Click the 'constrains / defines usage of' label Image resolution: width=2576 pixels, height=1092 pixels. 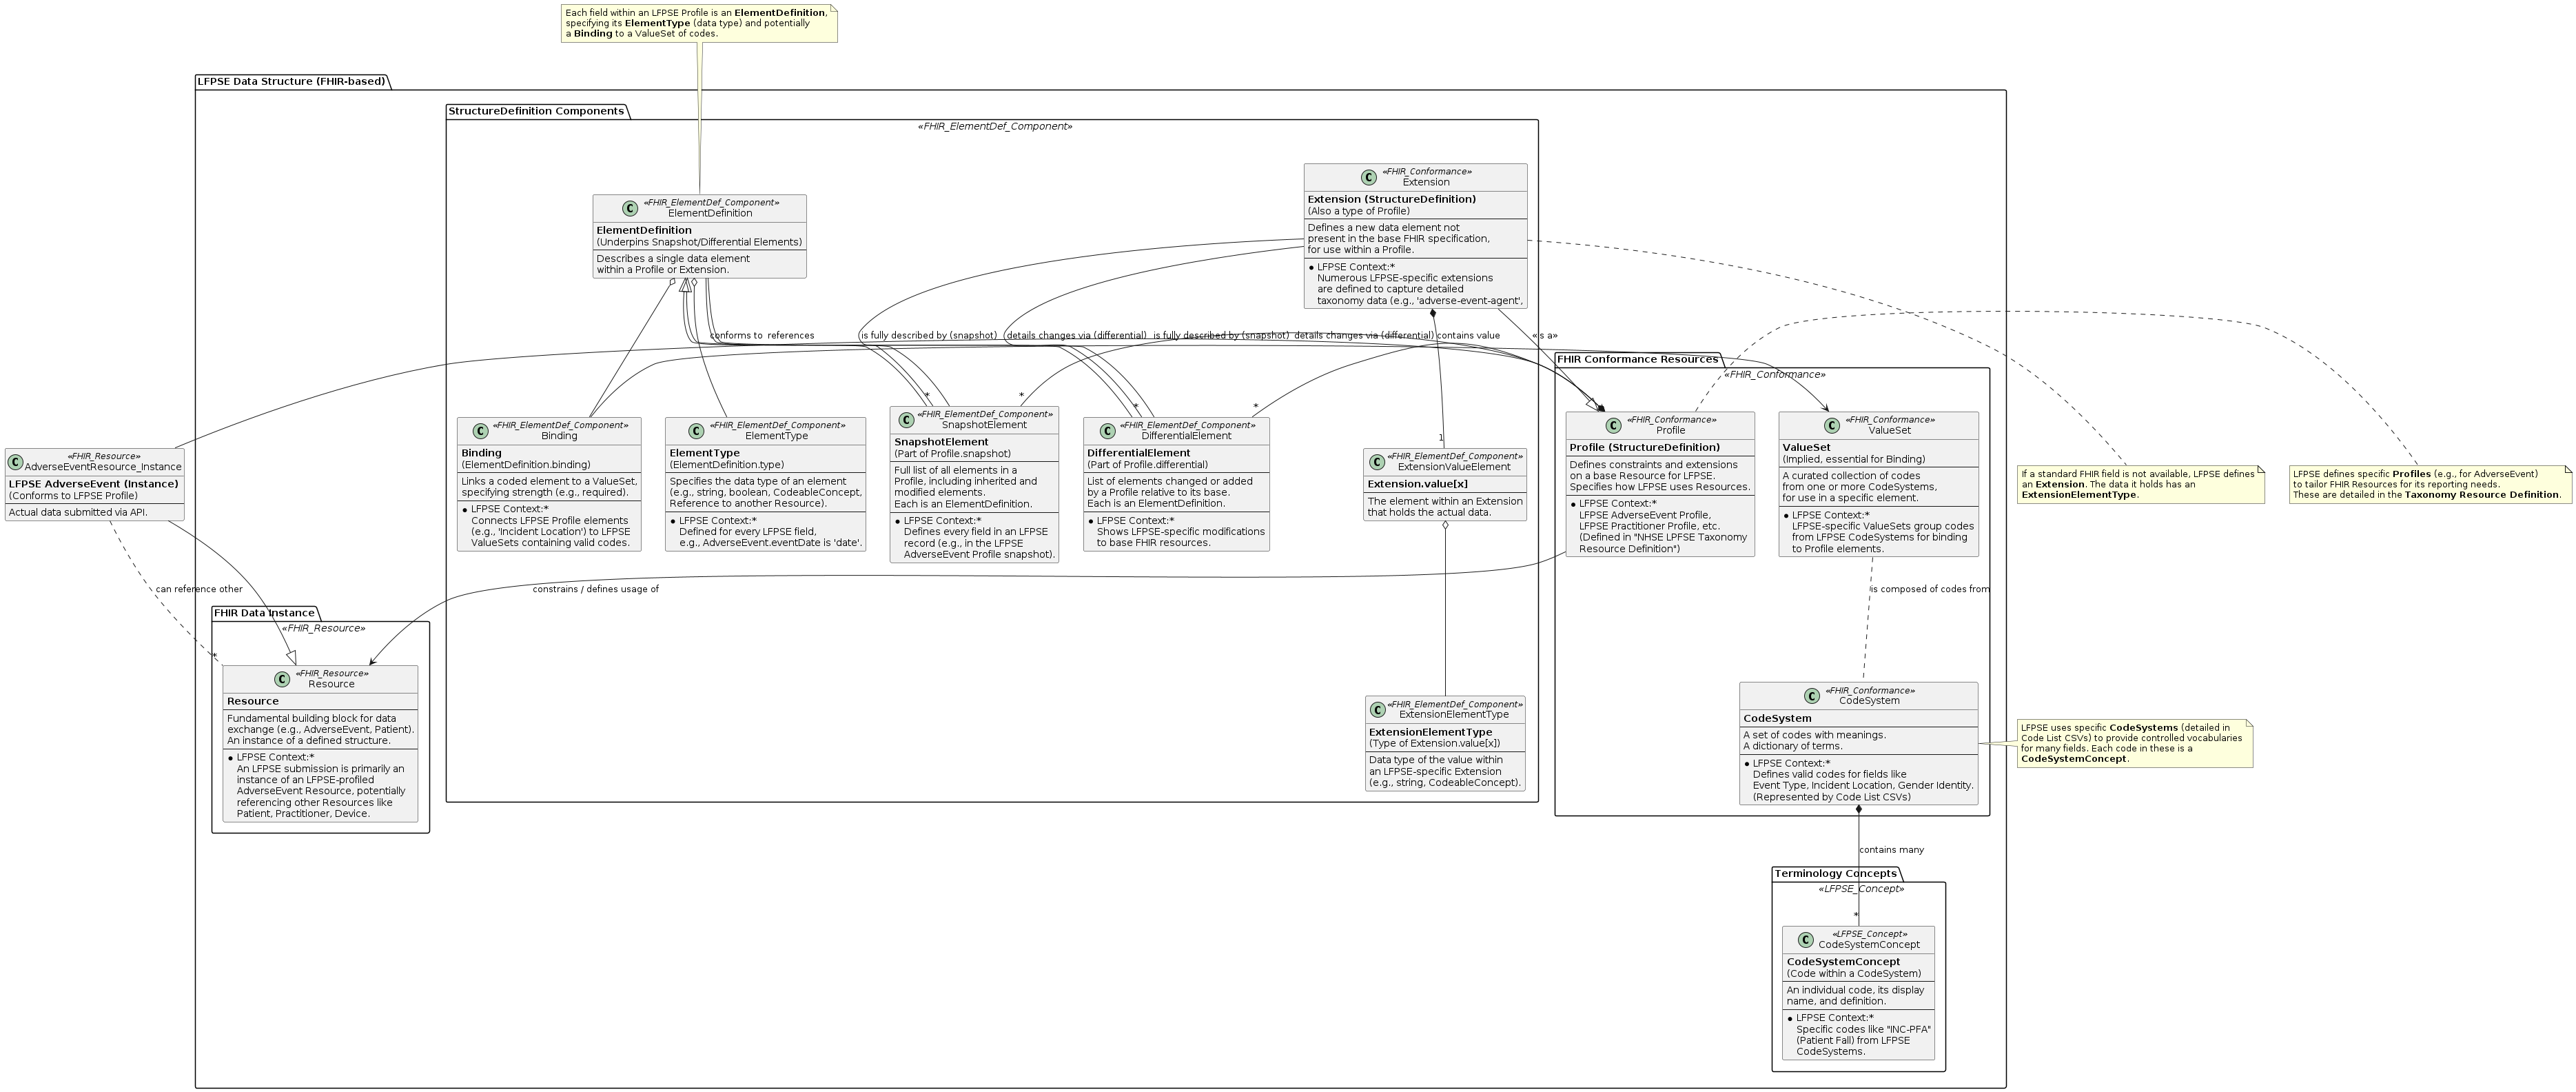595,589
